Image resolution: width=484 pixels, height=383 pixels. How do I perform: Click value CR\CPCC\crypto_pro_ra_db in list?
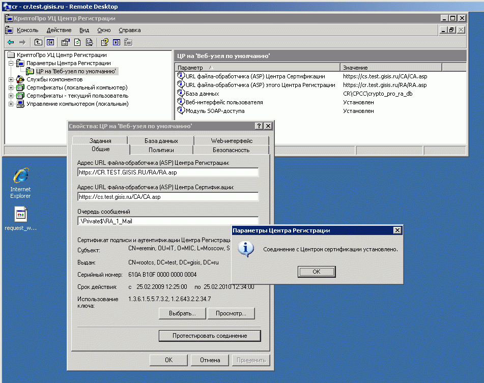378,94
